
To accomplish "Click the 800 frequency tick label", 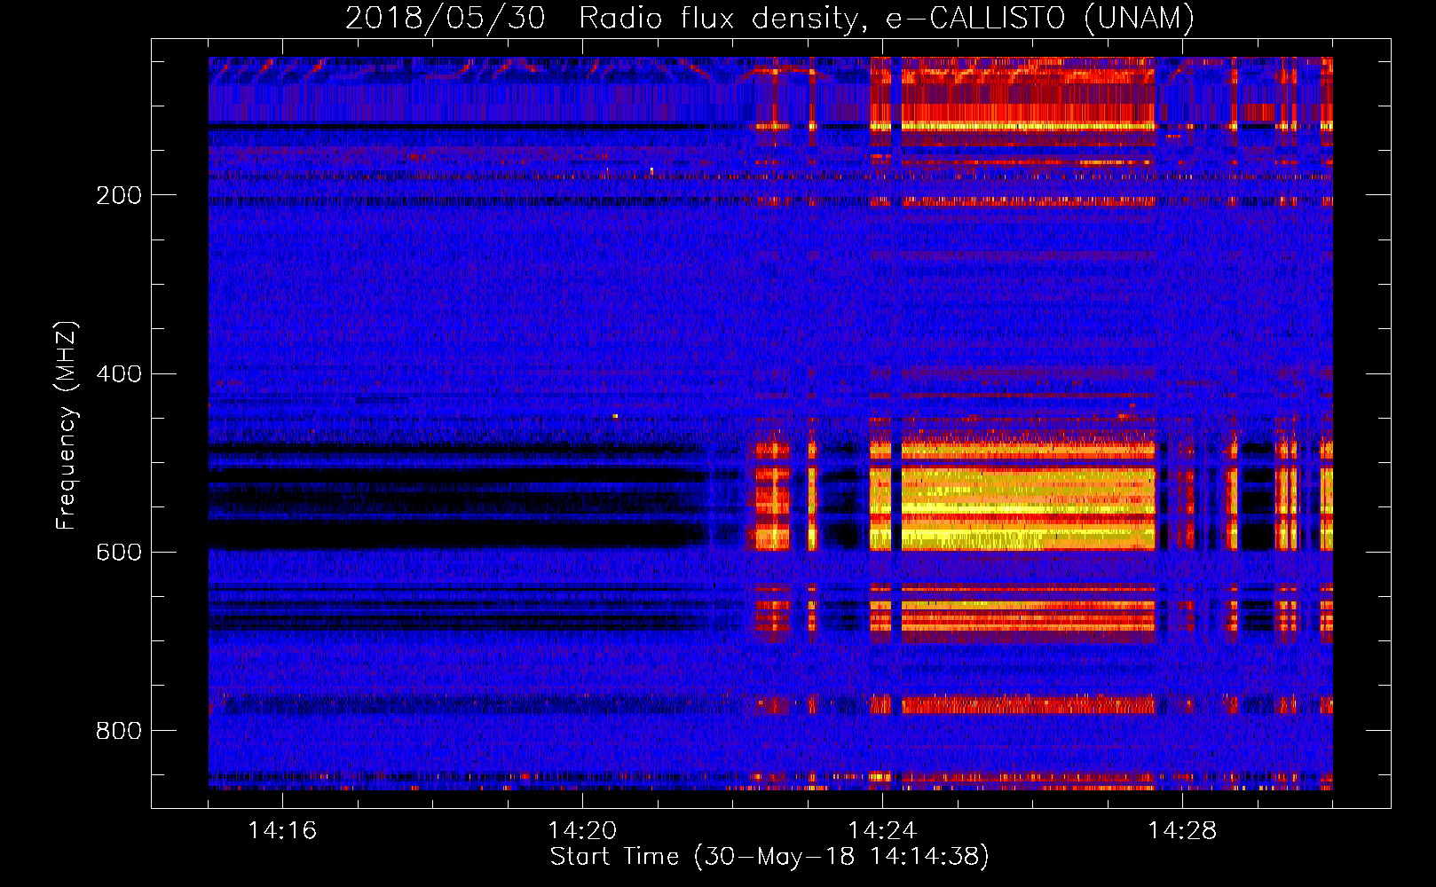I will point(118,730).
